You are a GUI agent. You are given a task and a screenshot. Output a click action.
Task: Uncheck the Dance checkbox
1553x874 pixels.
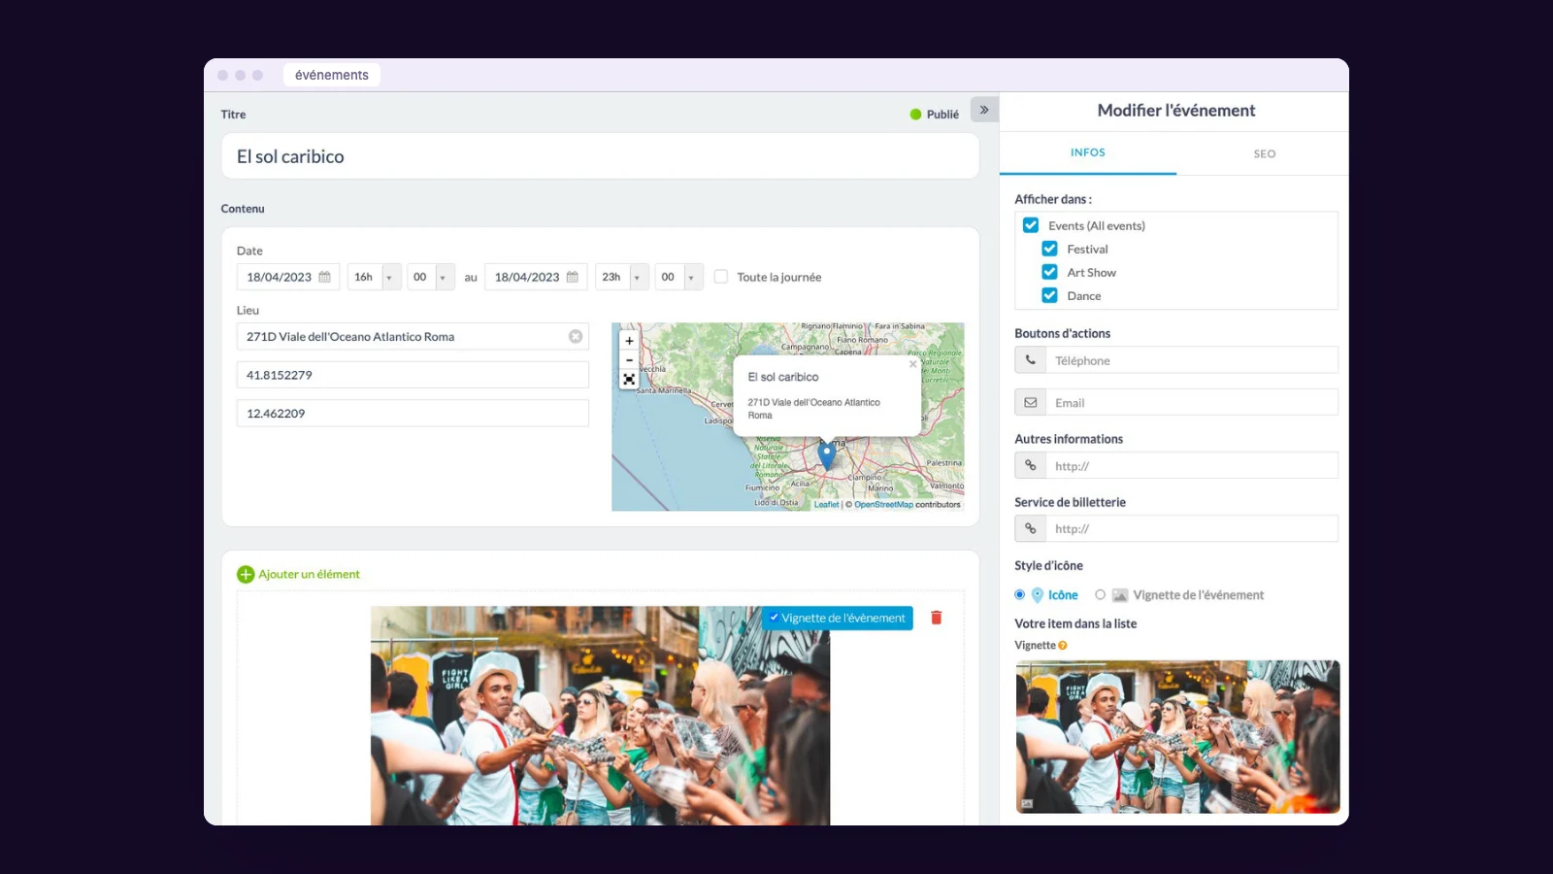pos(1049,295)
